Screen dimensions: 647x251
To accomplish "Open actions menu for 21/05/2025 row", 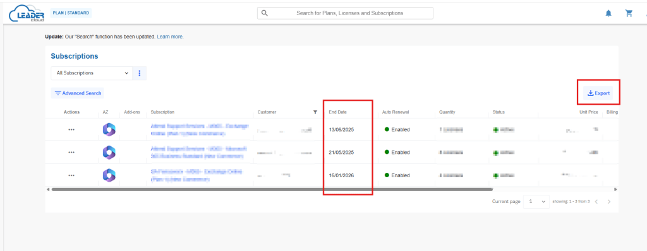I will (x=71, y=152).
